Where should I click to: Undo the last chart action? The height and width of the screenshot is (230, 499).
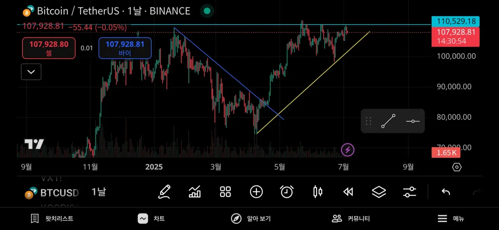click(x=446, y=192)
